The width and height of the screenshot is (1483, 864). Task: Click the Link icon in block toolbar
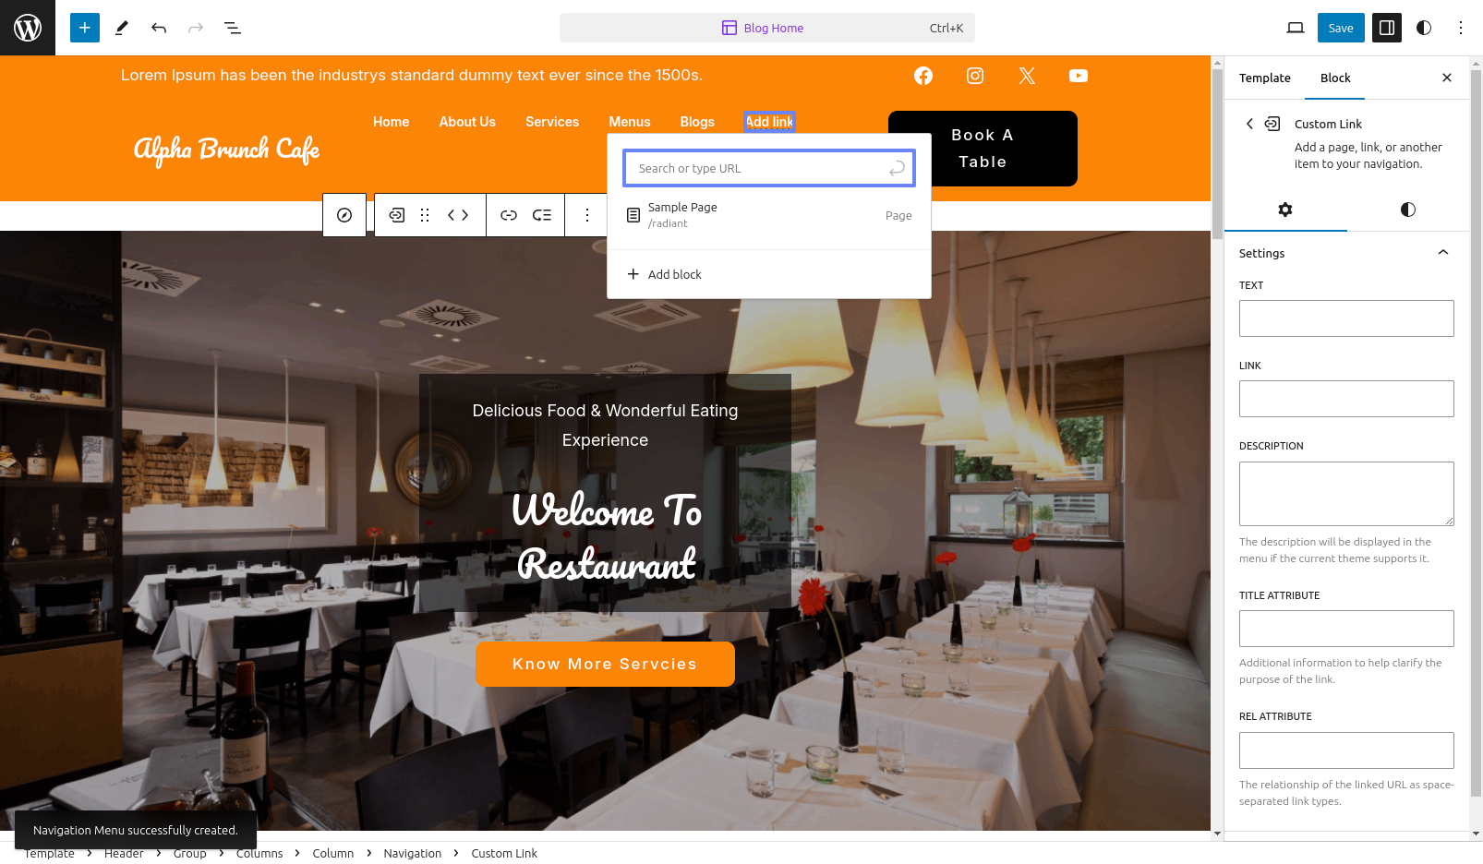point(509,215)
